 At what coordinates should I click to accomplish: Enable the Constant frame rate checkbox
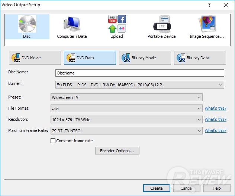coord(53,141)
